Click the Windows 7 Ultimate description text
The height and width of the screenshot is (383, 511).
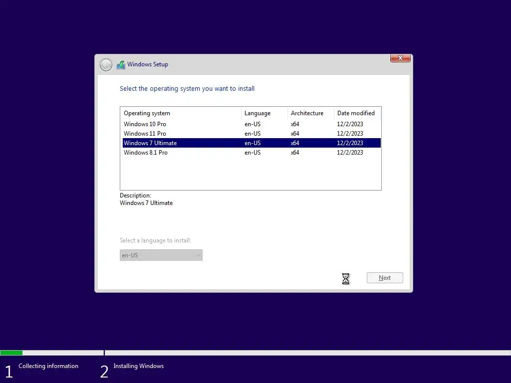click(x=146, y=203)
